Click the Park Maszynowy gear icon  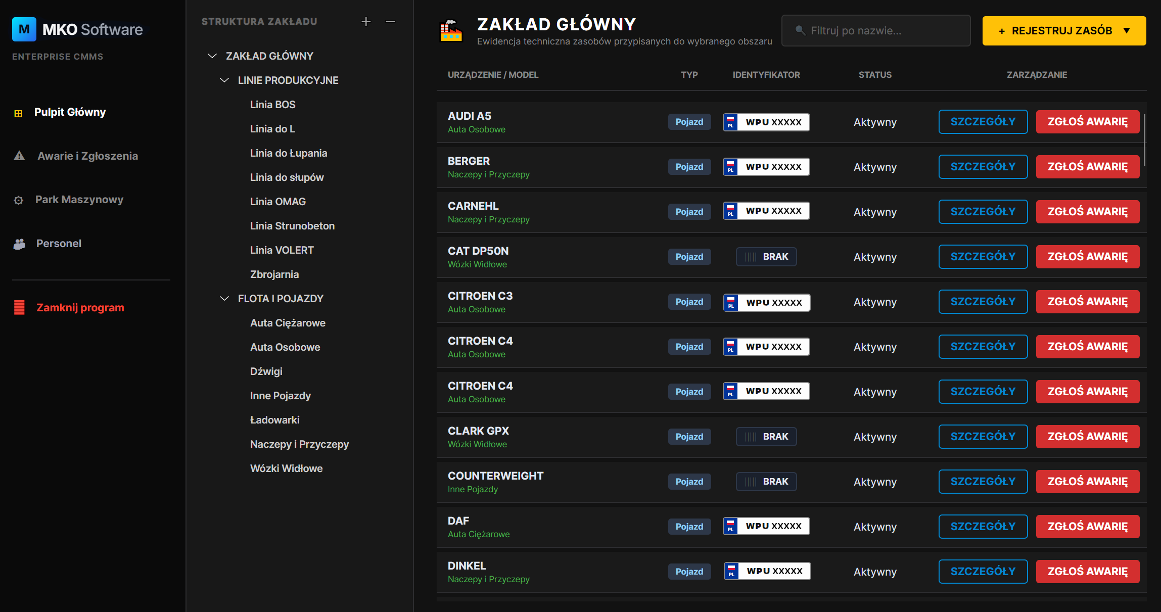coord(19,200)
